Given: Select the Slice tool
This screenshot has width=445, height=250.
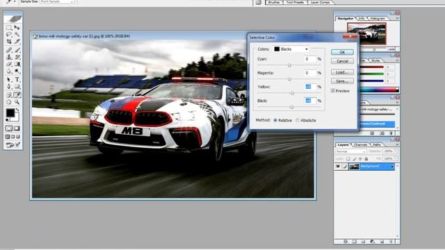Looking at the screenshot, I should pos(17,42).
